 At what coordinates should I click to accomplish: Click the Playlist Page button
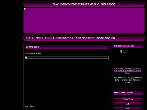point(128,99)
